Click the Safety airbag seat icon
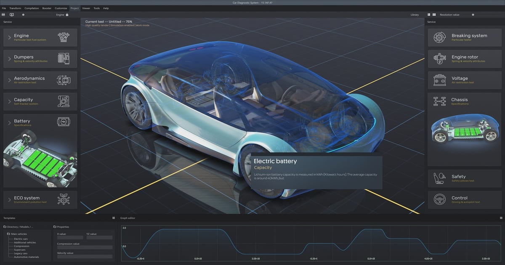 pyautogui.click(x=440, y=178)
